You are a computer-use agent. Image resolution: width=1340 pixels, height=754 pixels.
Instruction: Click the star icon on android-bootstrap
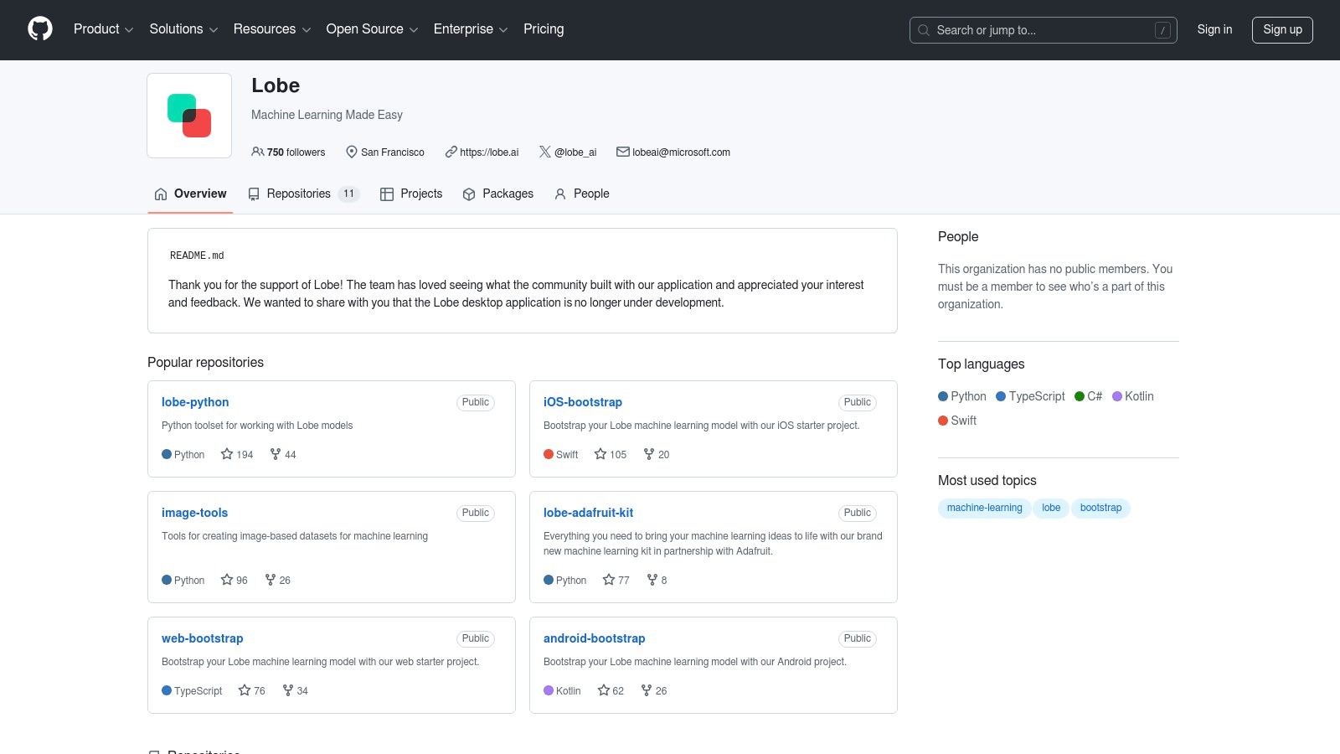pos(604,690)
